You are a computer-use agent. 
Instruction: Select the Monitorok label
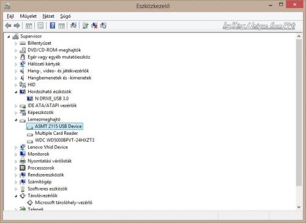39,154
